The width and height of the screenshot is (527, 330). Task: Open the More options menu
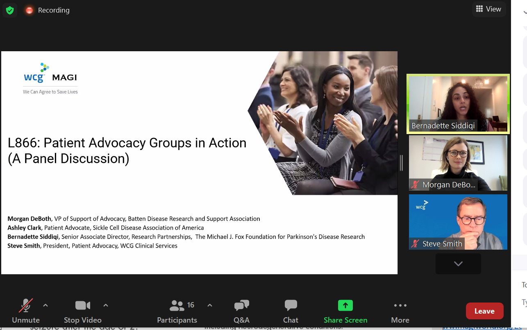[x=400, y=311]
